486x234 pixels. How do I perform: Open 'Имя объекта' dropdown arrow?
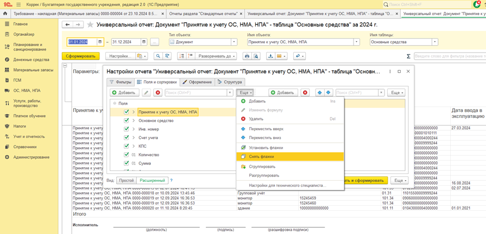coord(357,42)
